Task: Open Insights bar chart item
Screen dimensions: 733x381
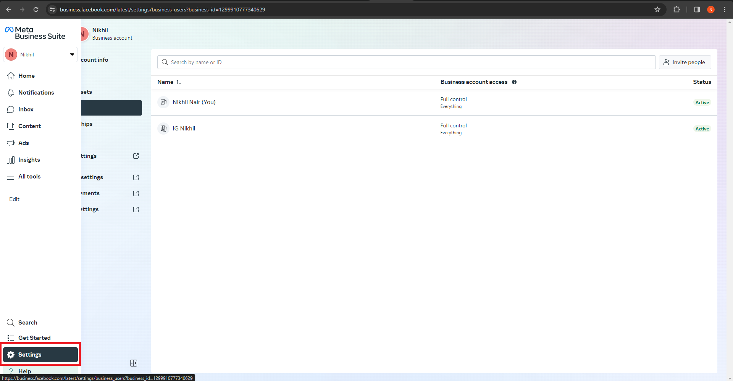Action: coord(40,160)
